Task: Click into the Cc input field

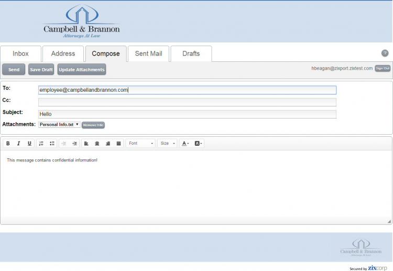Action: pos(187,102)
